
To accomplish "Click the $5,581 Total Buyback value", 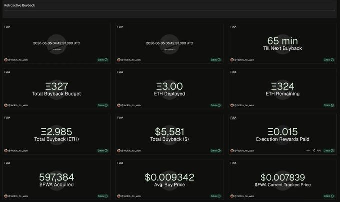I will 170,132.
